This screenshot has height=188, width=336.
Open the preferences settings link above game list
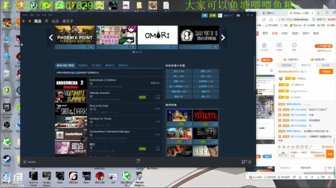(x=76, y=73)
